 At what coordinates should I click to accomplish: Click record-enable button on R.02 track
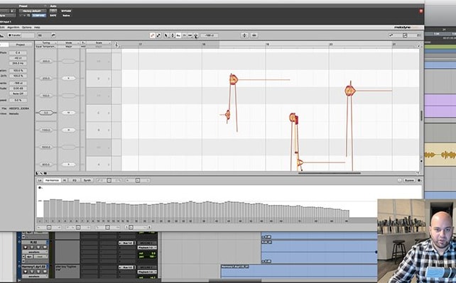[26, 248]
